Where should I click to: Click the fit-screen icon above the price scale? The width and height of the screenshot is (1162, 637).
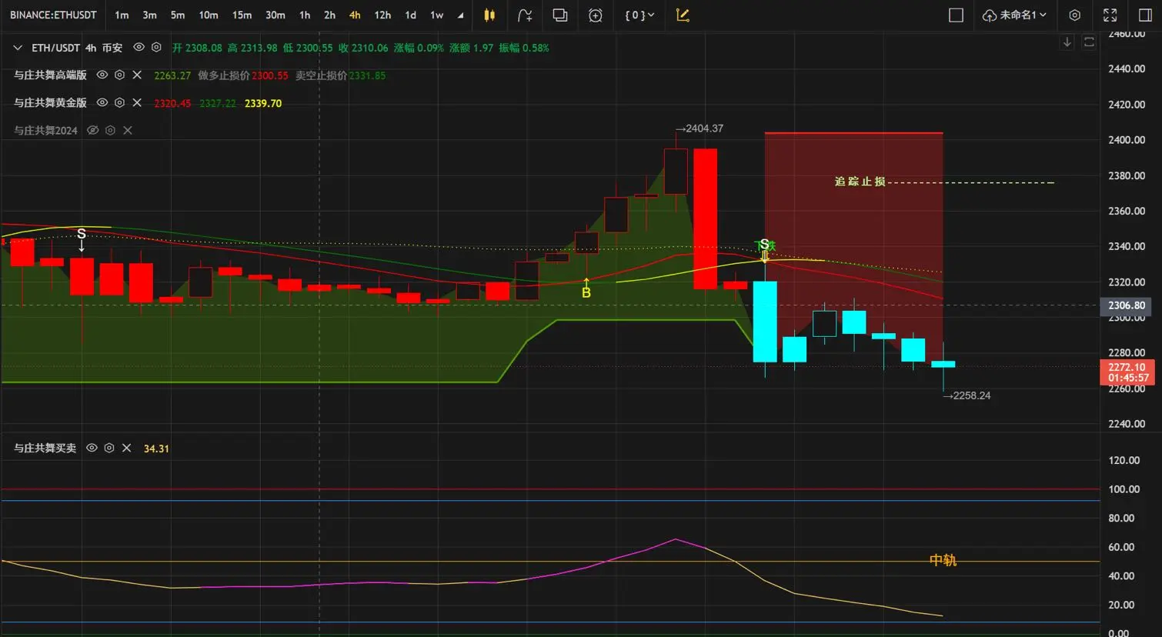coord(1089,42)
